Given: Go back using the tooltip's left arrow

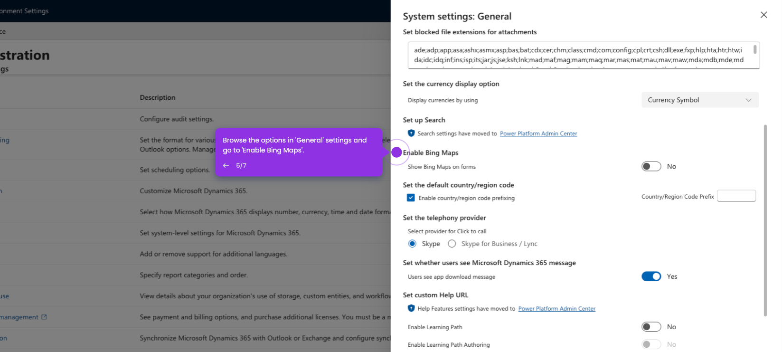Looking at the screenshot, I should point(226,165).
